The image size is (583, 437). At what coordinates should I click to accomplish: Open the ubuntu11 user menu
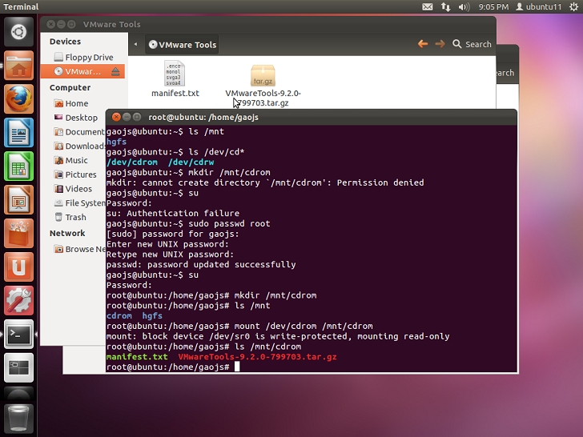click(539, 6)
